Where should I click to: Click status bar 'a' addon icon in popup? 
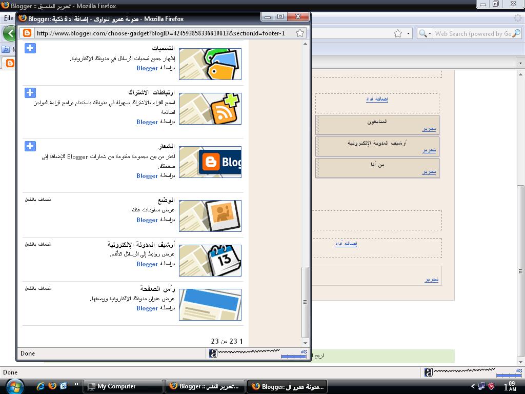tap(213, 353)
